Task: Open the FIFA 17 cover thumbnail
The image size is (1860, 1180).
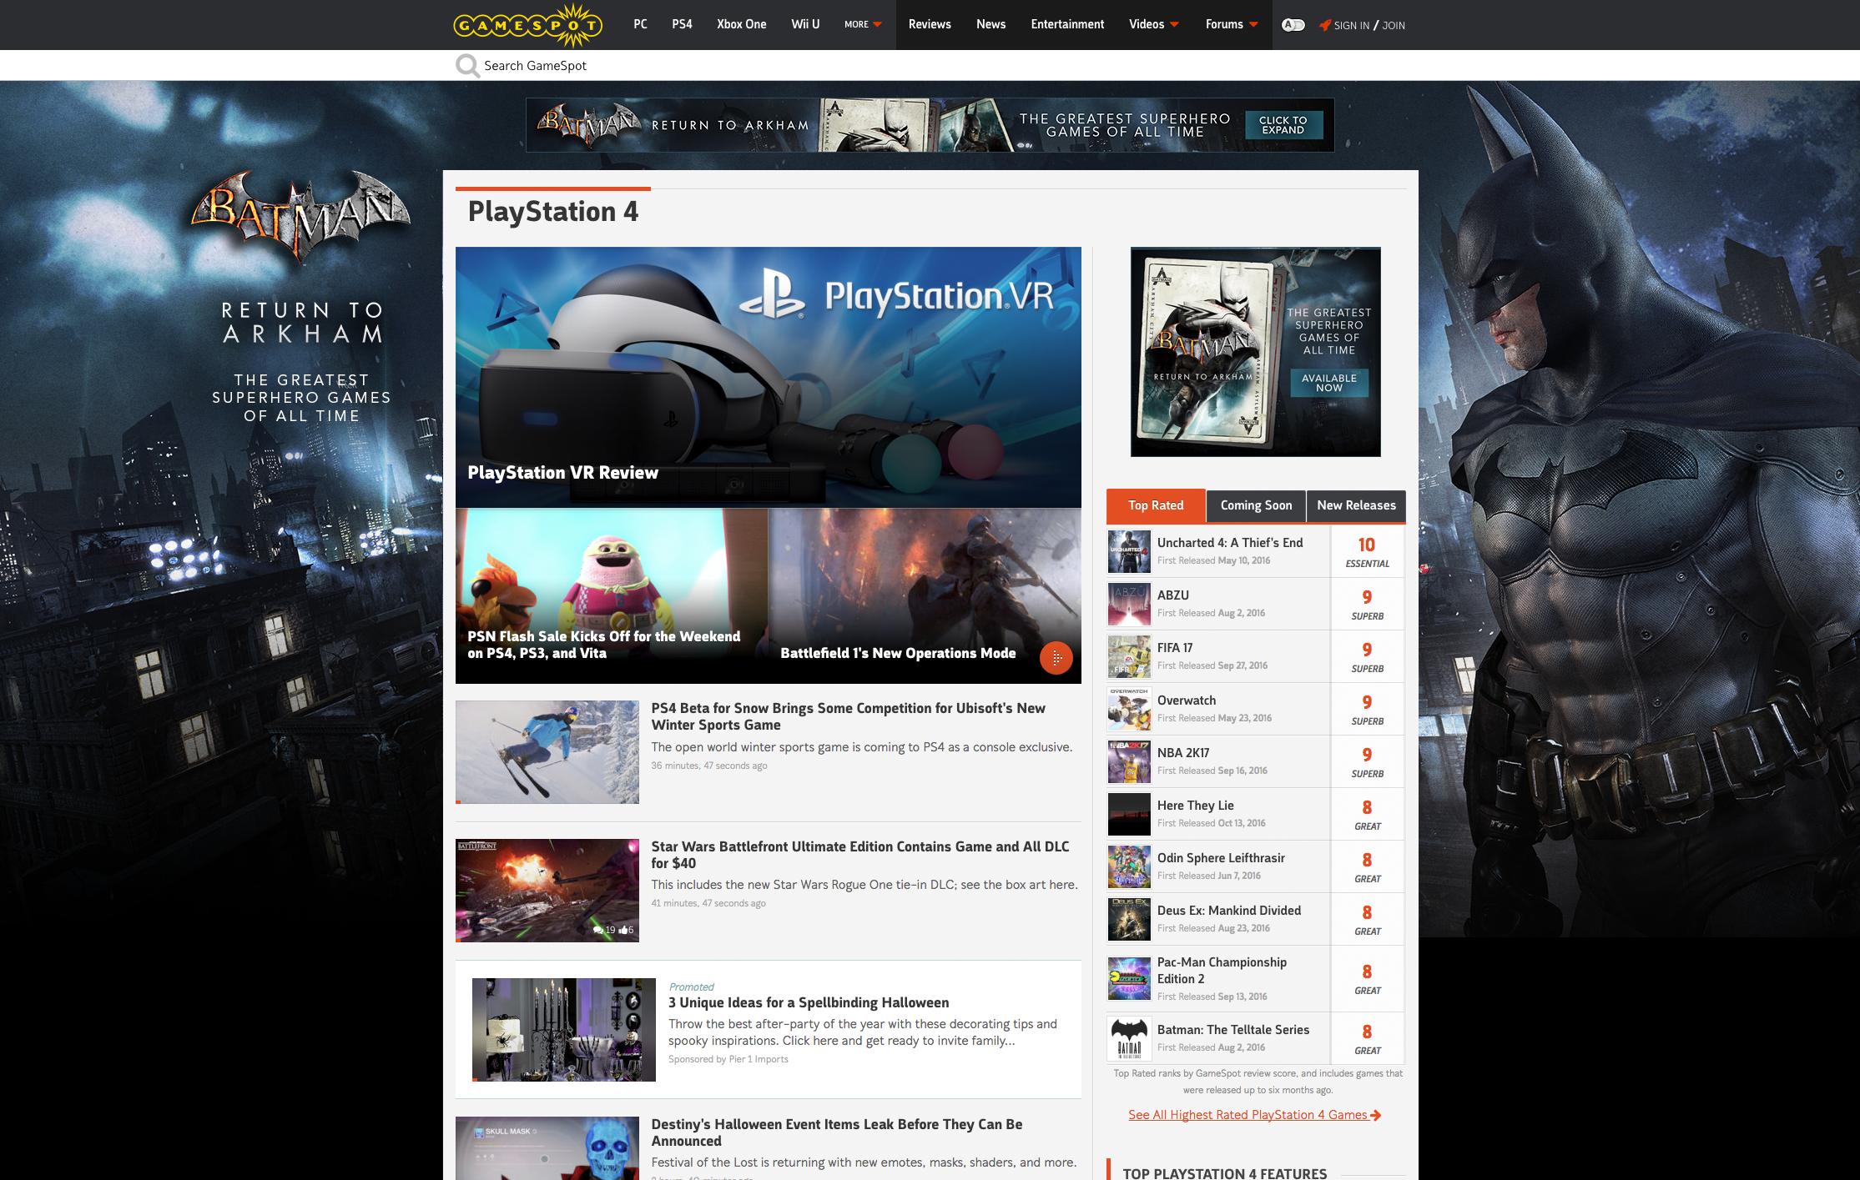Action: click(1129, 656)
